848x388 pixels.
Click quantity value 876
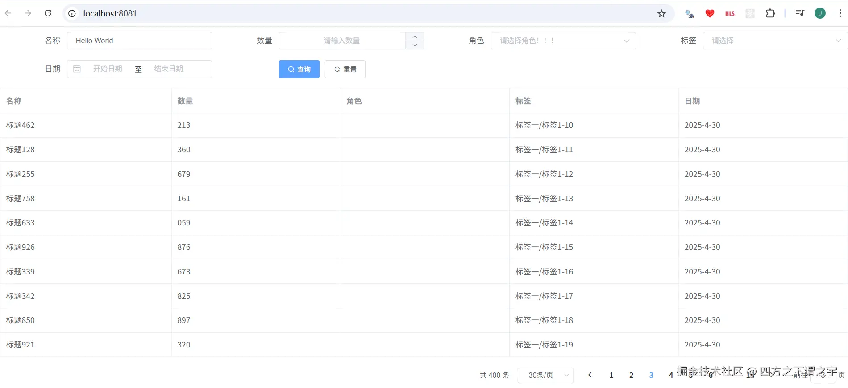[x=184, y=247]
